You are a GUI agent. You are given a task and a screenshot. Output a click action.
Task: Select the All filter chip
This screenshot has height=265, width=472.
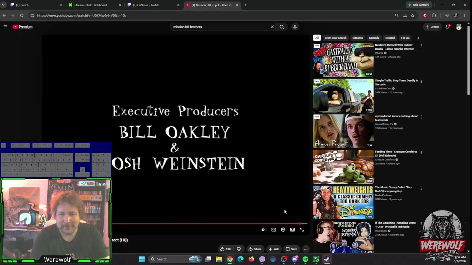click(317, 38)
